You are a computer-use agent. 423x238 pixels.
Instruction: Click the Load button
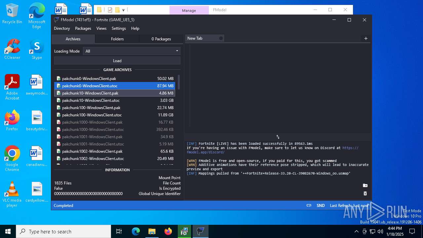coord(117,61)
